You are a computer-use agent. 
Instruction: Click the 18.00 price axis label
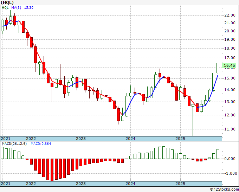click(x=230, y=48)
